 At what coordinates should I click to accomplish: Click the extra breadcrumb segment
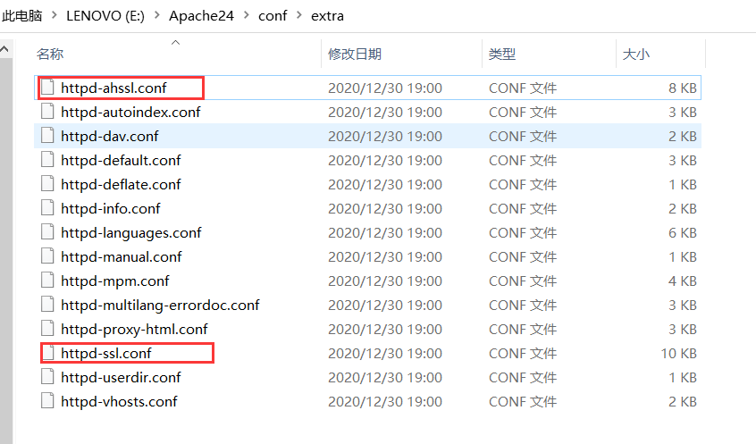(x=327, y=15)
